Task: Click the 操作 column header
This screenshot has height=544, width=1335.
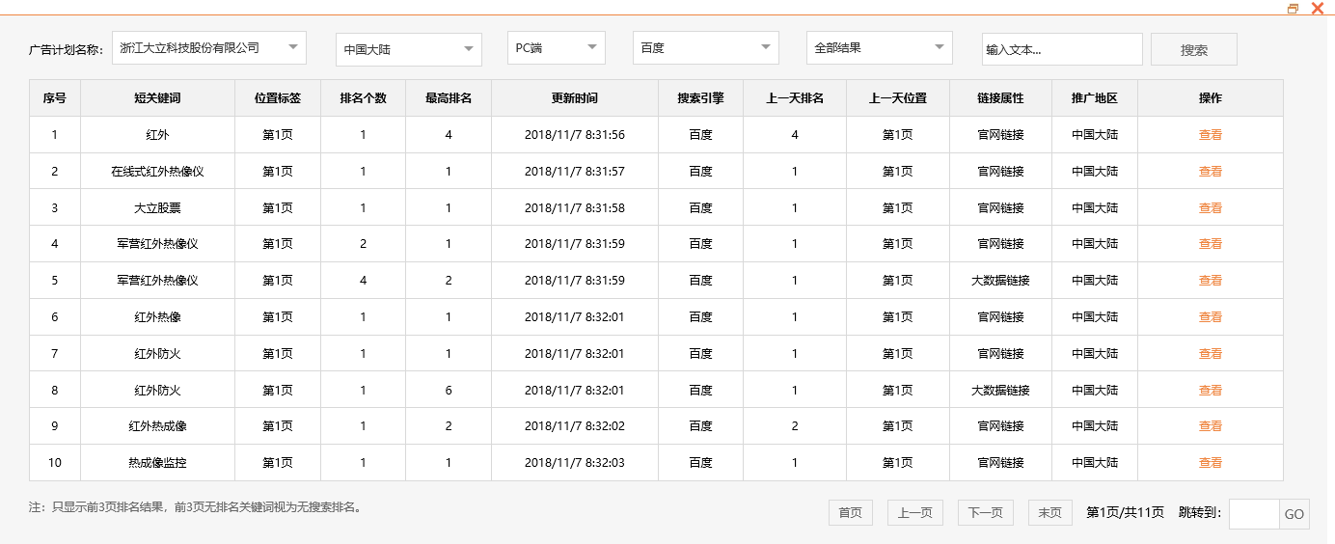Action: point(1211,98)
